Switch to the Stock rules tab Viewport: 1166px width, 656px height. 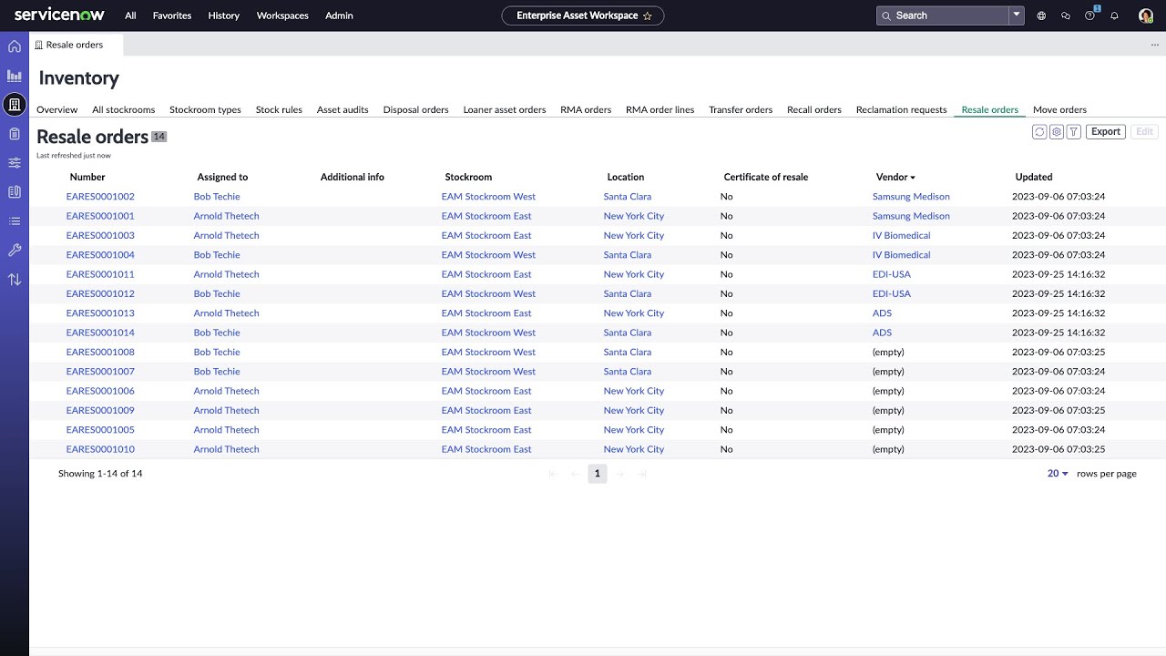(279, 109)
